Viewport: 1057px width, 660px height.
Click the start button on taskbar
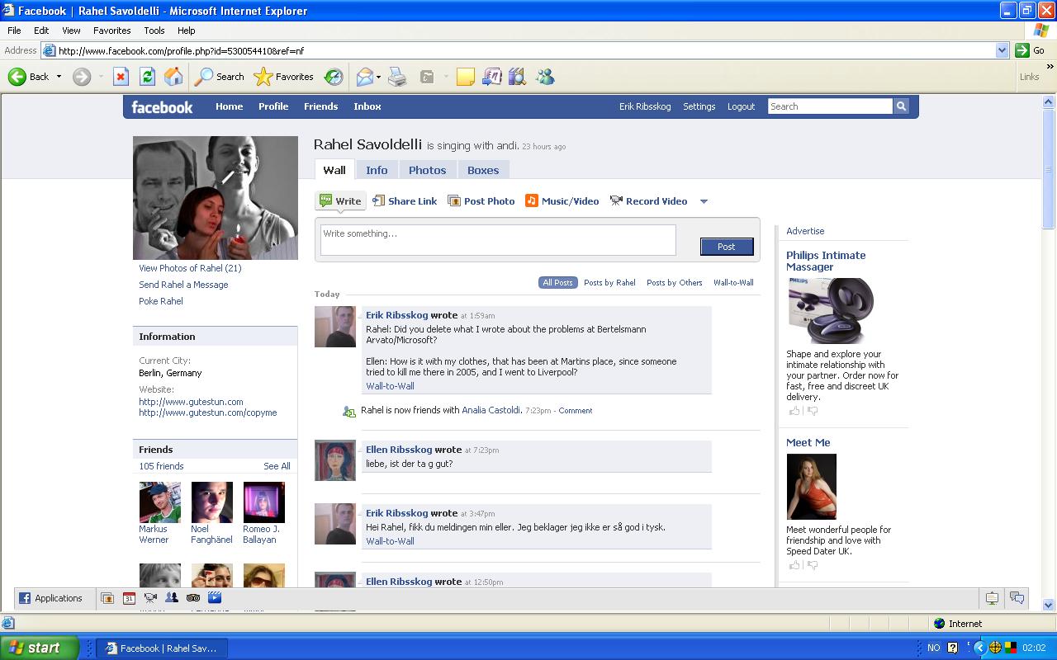click(40, 648)
